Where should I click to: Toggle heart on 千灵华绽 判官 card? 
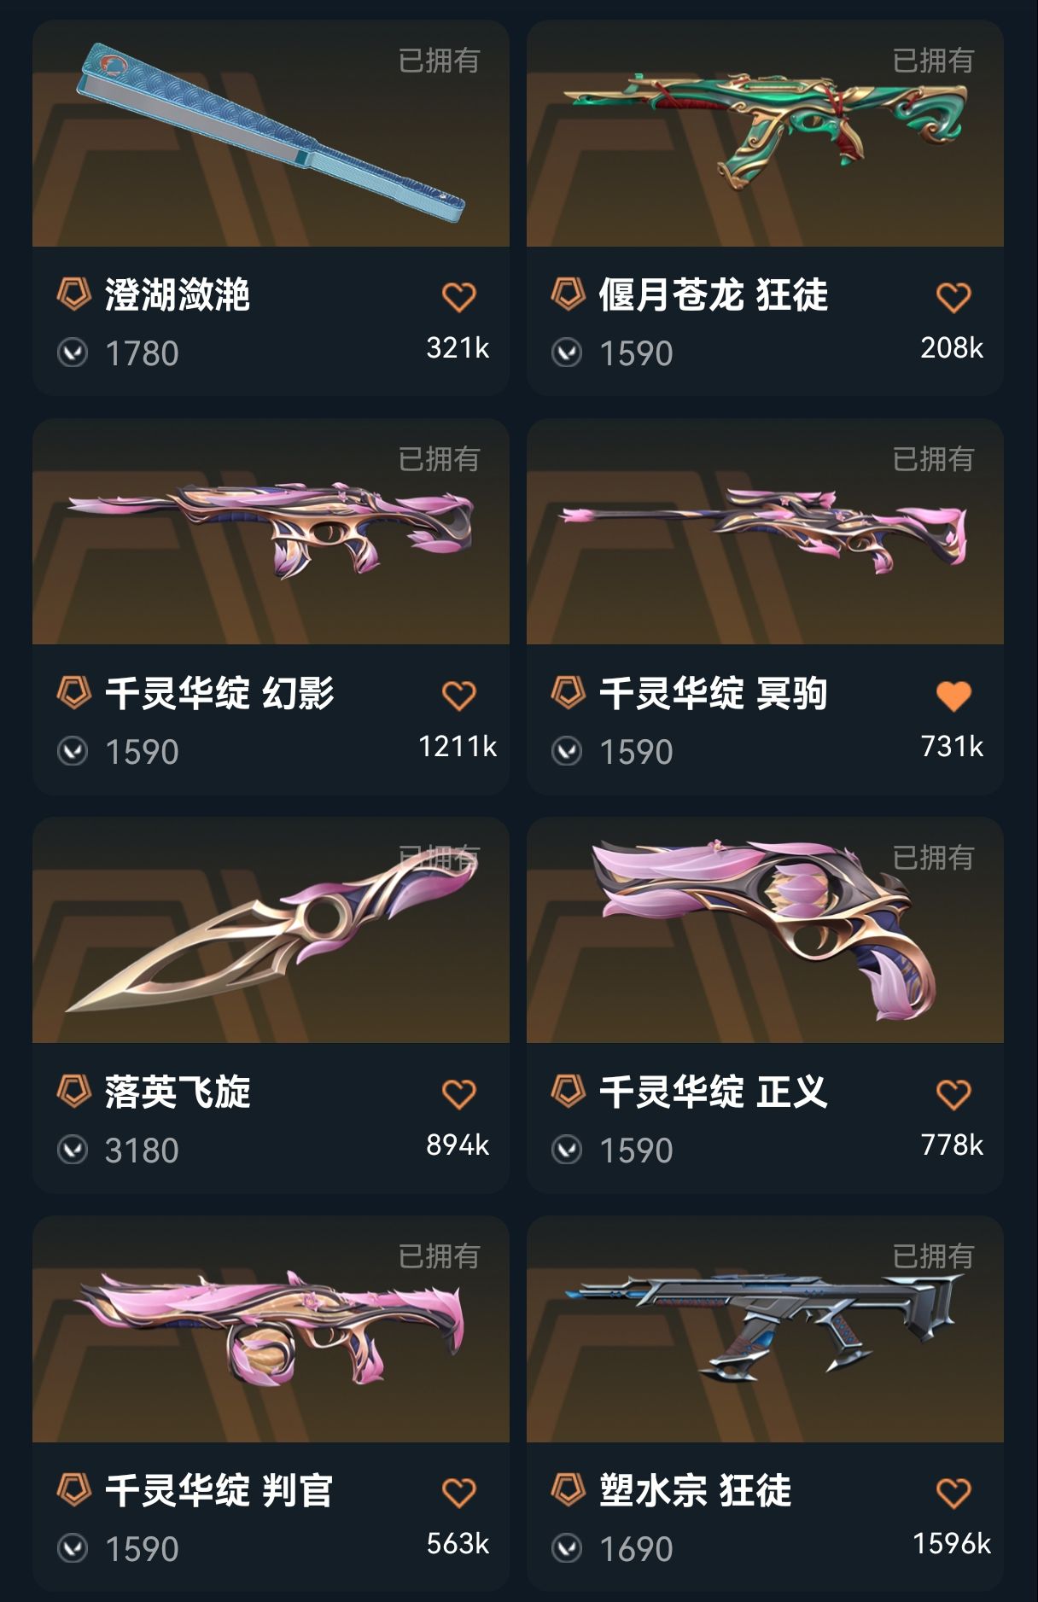point(458,1493)
